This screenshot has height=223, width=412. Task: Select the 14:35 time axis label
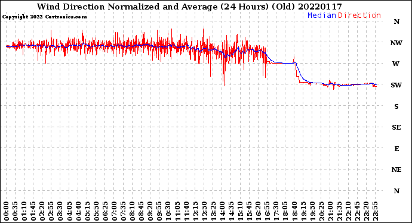click(x=231, y=211)
